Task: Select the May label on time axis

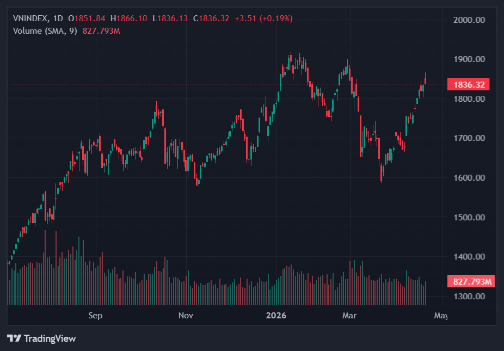Action: coord(441,315)
